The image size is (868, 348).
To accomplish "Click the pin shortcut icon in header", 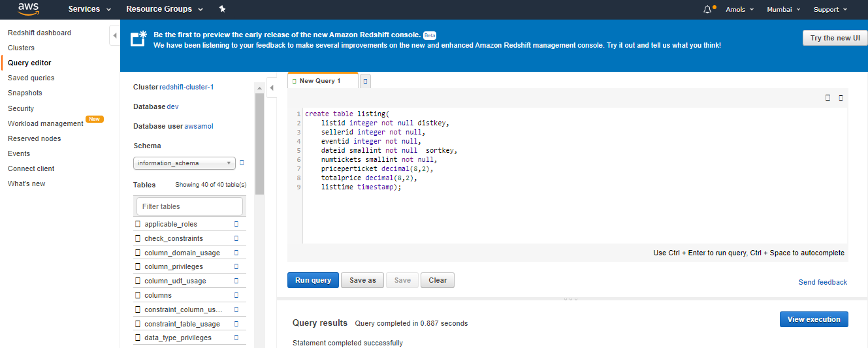I will click(x=222, y=9).
